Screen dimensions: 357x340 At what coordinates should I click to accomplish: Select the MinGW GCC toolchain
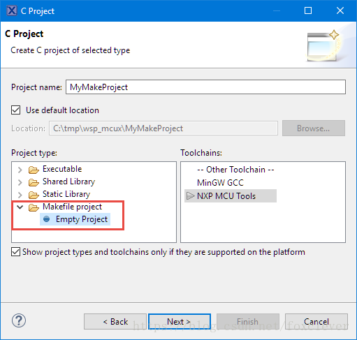tap(220, 183)
